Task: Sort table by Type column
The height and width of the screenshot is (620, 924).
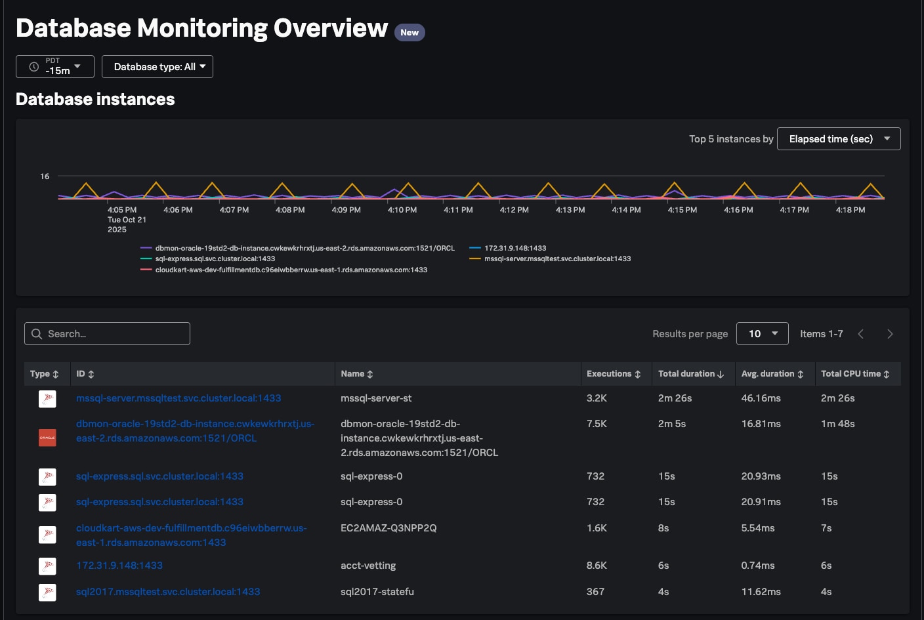Action: tap(44, 374)
